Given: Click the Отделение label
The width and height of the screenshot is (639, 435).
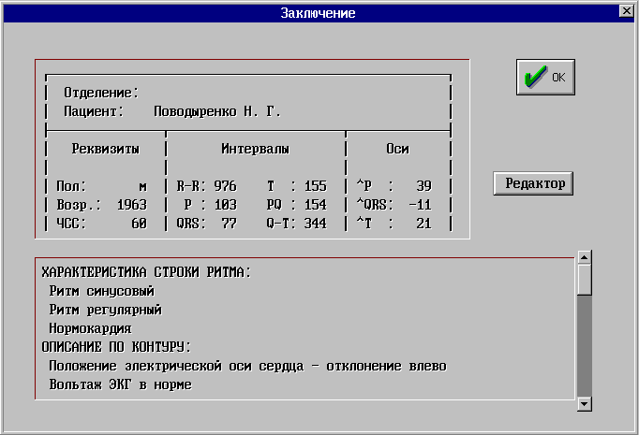Looking at the screenshot, I should (101, 93).
